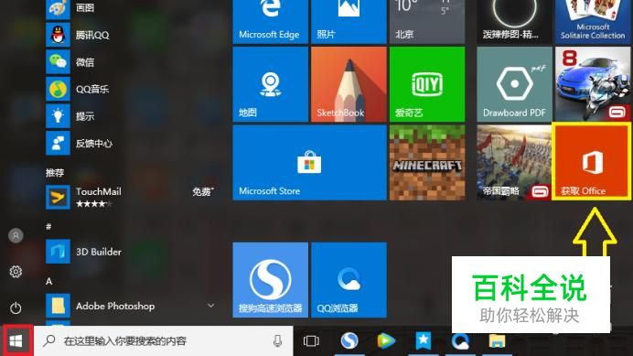Open the 帝国霸略 game tile
Image resolution: width=633 pixels, height=356 pixels.
[514, 163]
